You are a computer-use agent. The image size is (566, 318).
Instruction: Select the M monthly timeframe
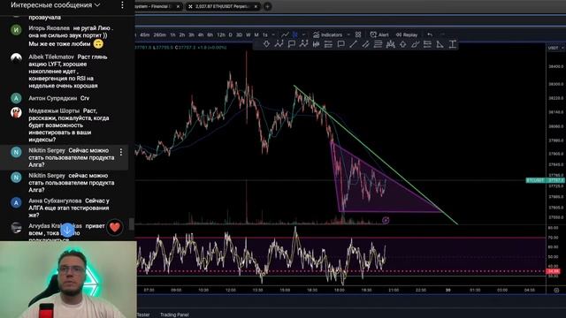256,35
